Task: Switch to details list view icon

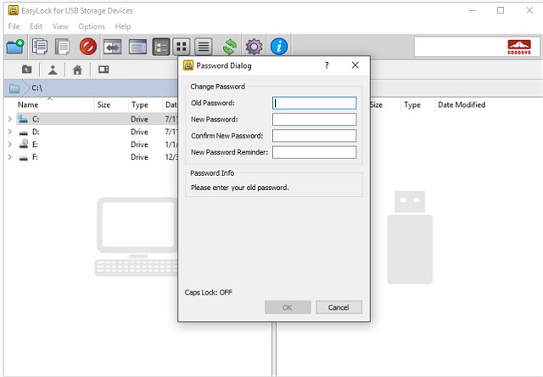Action: click(x=204, y=47)
